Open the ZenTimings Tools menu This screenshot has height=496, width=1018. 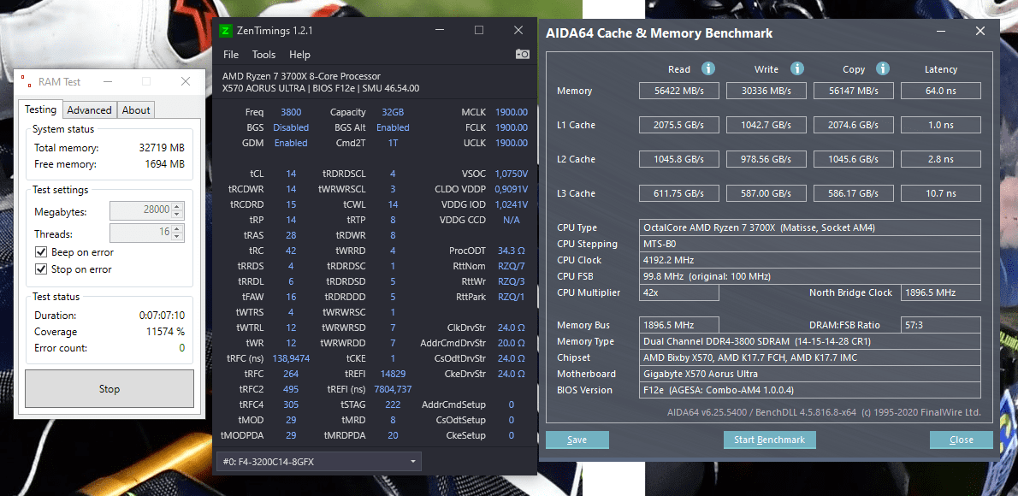(x=263, y=55)
